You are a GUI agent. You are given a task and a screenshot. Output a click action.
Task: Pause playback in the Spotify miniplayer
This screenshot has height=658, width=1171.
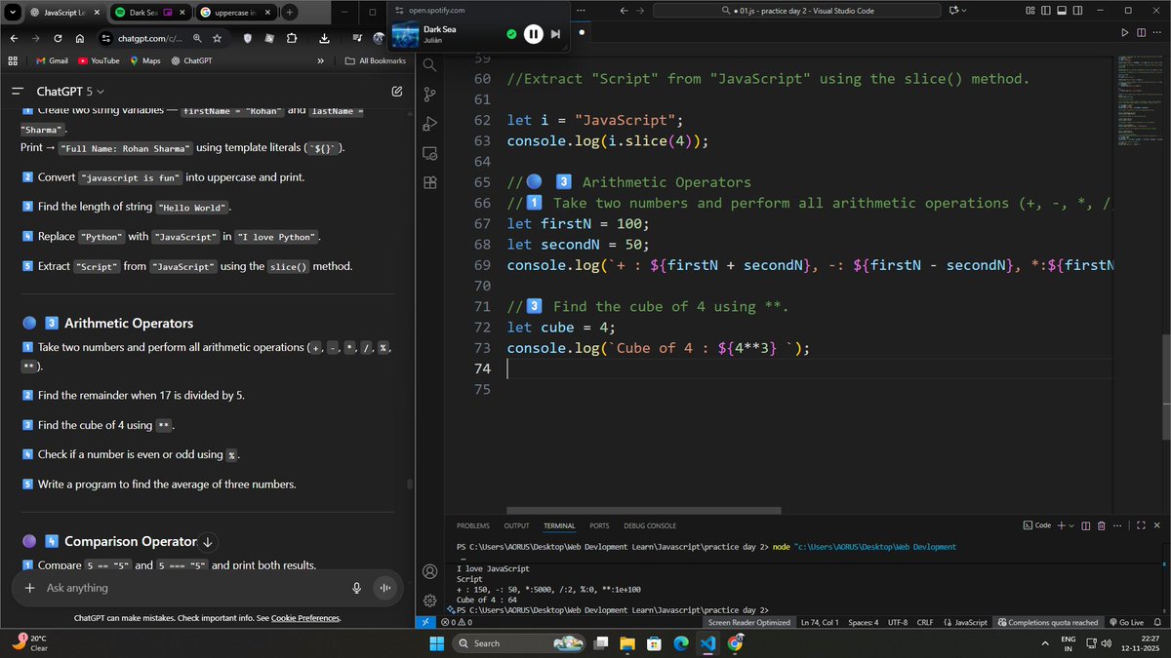tap(533, 33)
